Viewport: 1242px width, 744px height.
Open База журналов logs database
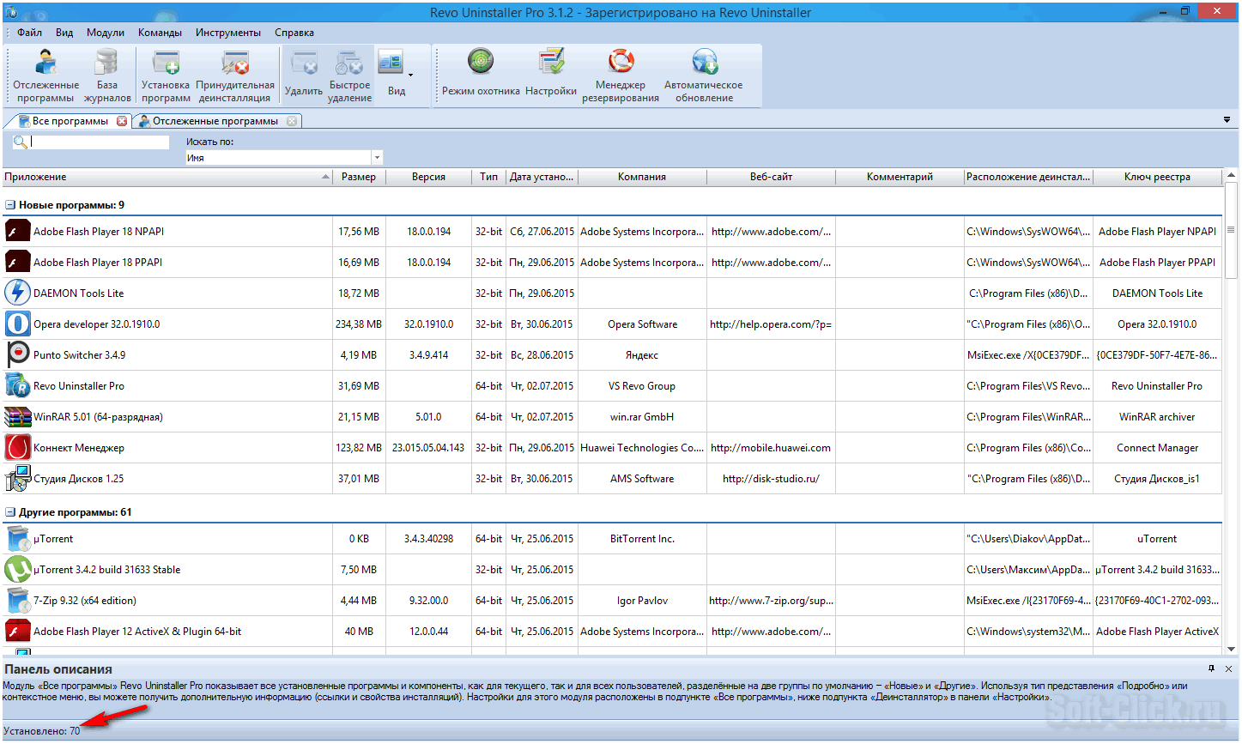click(106, 75)
